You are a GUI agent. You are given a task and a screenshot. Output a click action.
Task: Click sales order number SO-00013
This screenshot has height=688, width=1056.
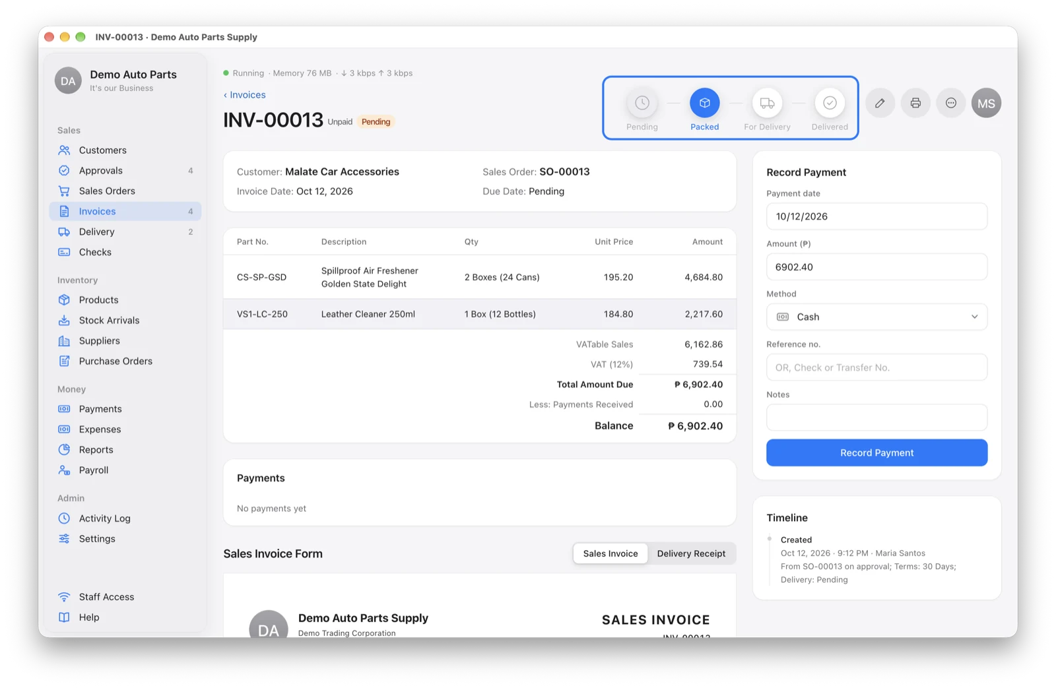click(x=564, y=172)
